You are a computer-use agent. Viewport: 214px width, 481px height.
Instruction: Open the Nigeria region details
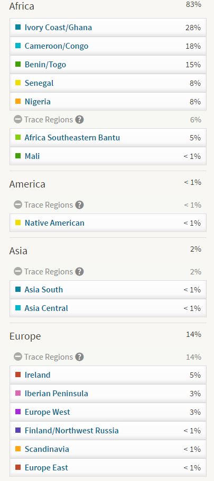click(38, 102)
